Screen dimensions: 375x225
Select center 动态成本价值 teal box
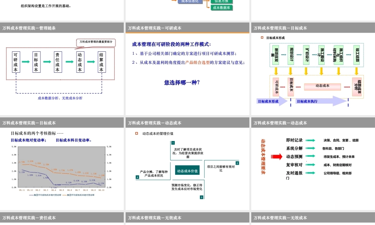tap(187, 170)
